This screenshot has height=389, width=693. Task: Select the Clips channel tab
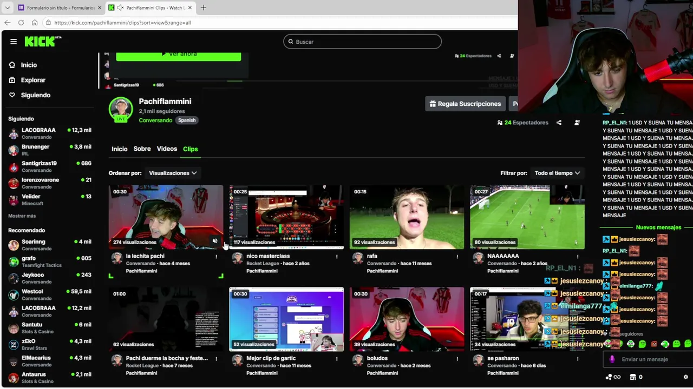(190, 149)
